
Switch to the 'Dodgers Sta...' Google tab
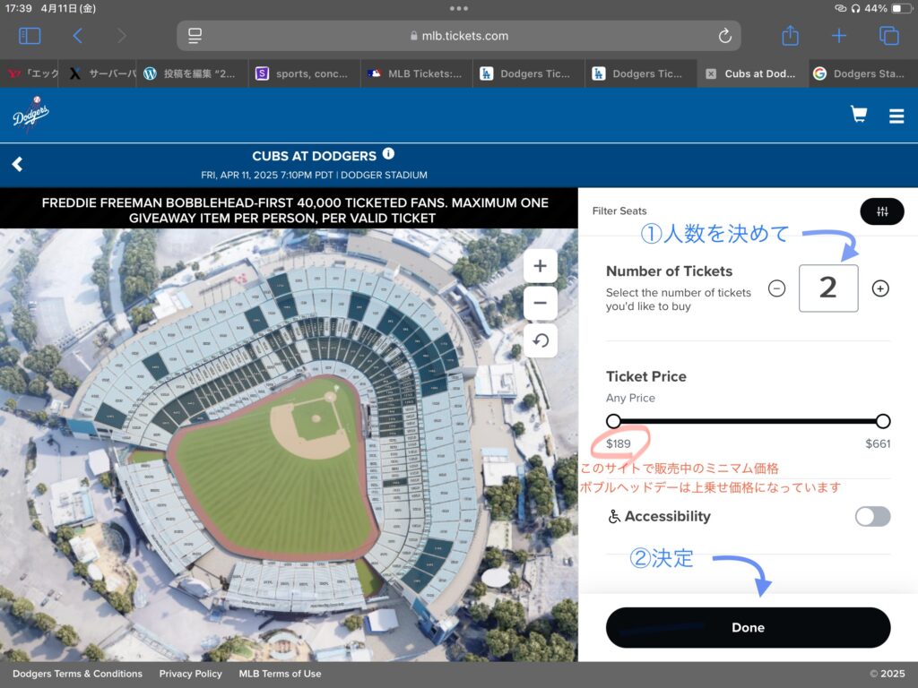tap(862, 73)
